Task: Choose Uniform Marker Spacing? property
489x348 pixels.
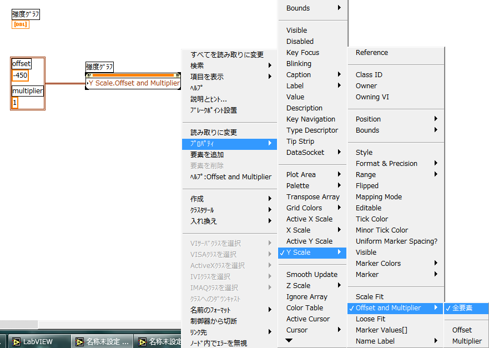Action: click(395, 241)
